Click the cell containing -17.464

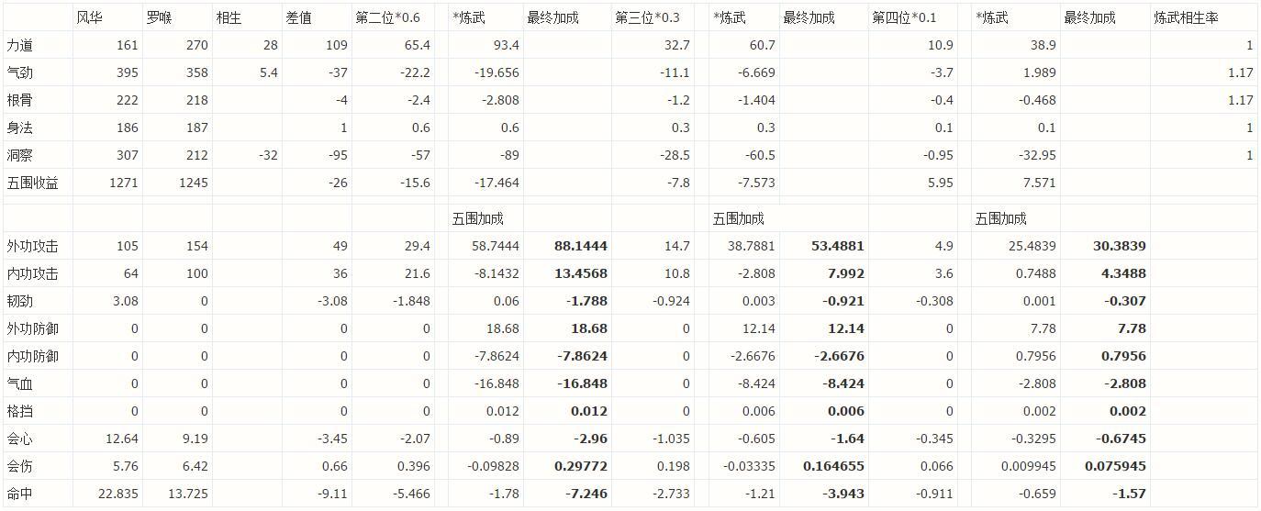click(497, 183)
